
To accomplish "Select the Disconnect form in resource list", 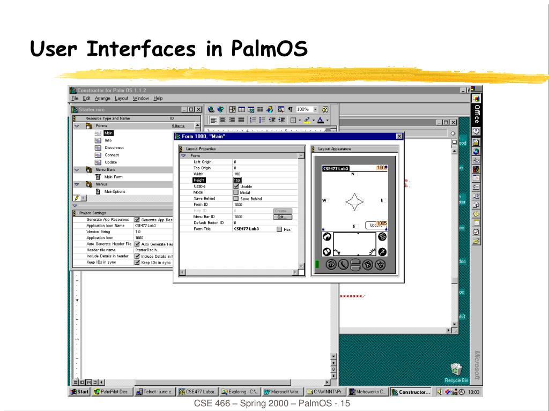I will tap(114, 148).
